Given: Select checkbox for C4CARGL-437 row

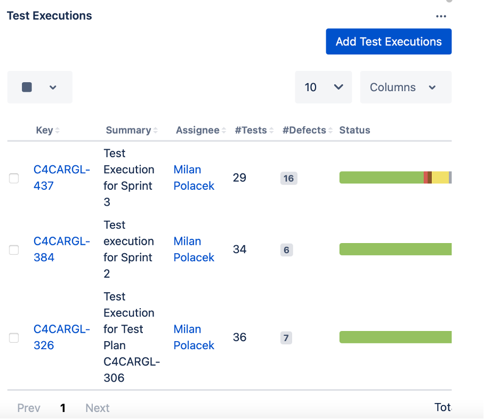Looking at the screenshot, I should click(x=14, y=178).
